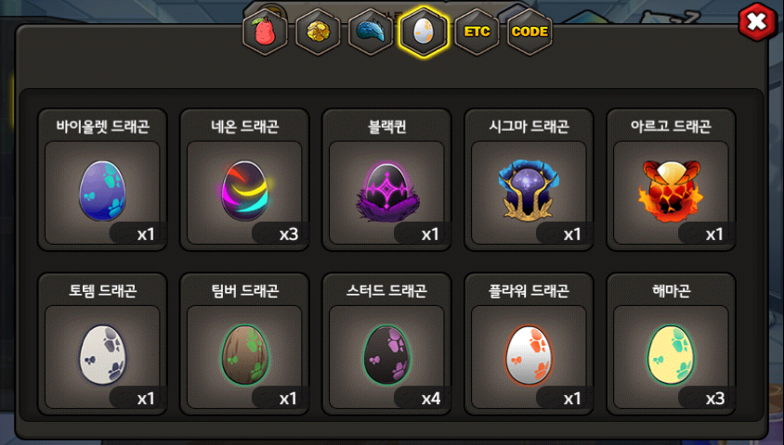
Task: Open the blue dragon scale tab
Action: coord(371,32)
